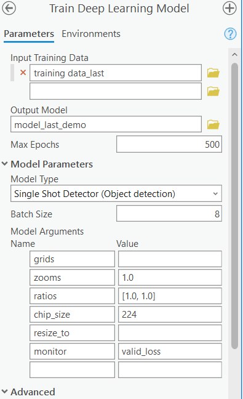Click the monitor name field

72,352
